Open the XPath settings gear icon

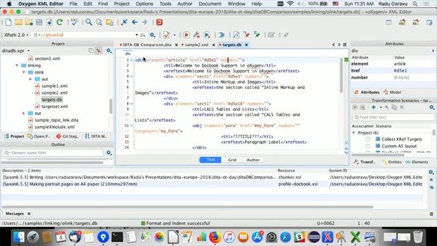152,35
